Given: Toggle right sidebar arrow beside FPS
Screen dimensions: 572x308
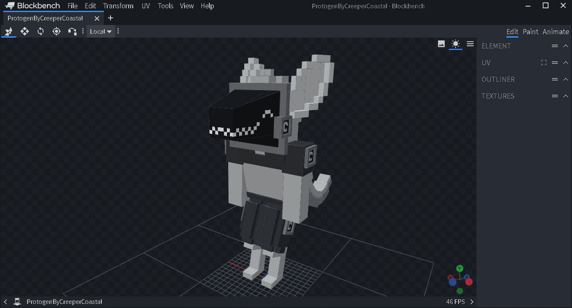Looking at the screenshot, I should pos(472,301).
